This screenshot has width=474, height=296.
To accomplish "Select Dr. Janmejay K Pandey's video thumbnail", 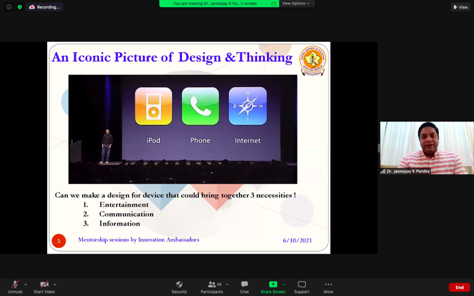I will (x=427, y=148).
